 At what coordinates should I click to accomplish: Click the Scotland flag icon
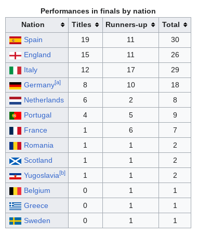[15, 161]
